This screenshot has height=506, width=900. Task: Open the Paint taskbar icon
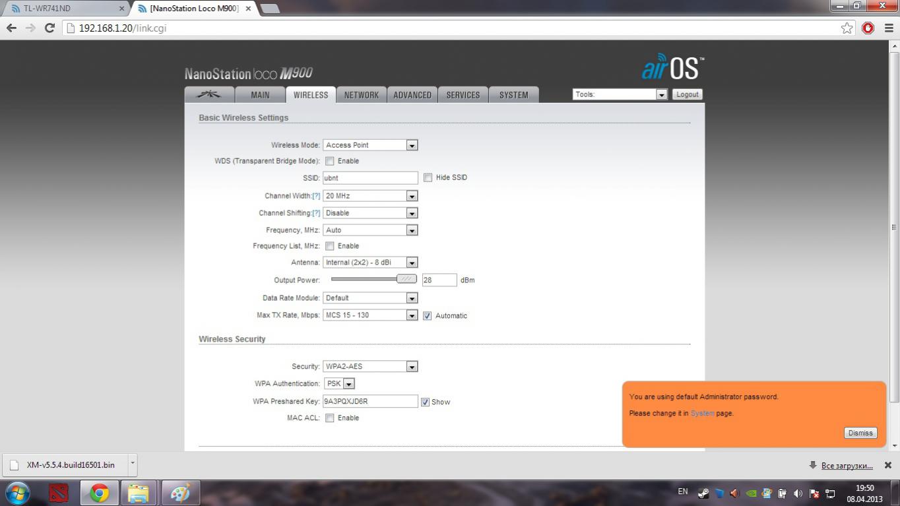coord(179,493)
